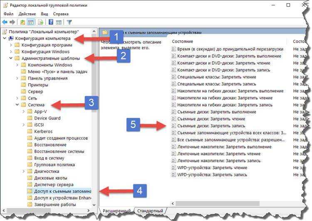The image size is (312, 221).
Task: Select Политика "Локальный компьютер" root
Action: 44,32
